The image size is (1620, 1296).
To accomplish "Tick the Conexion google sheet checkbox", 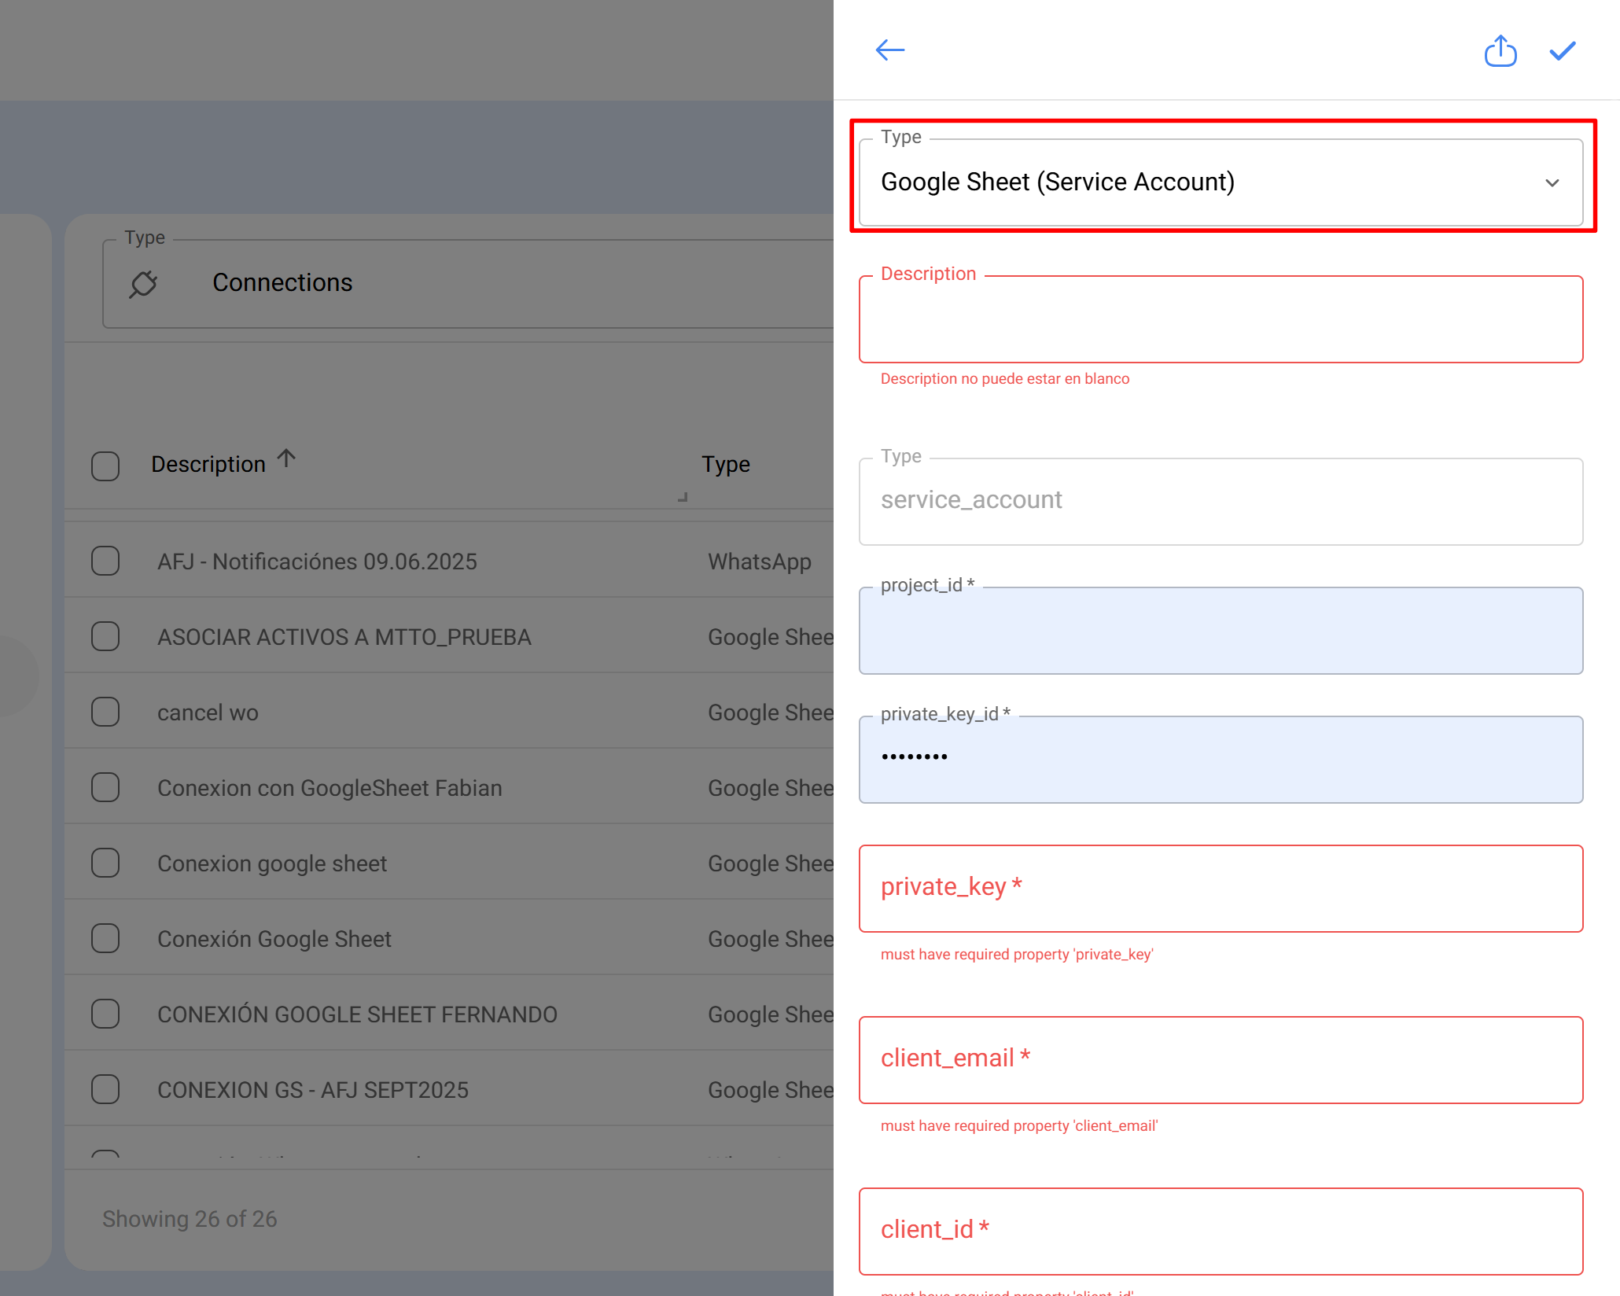I will point(105,863).
